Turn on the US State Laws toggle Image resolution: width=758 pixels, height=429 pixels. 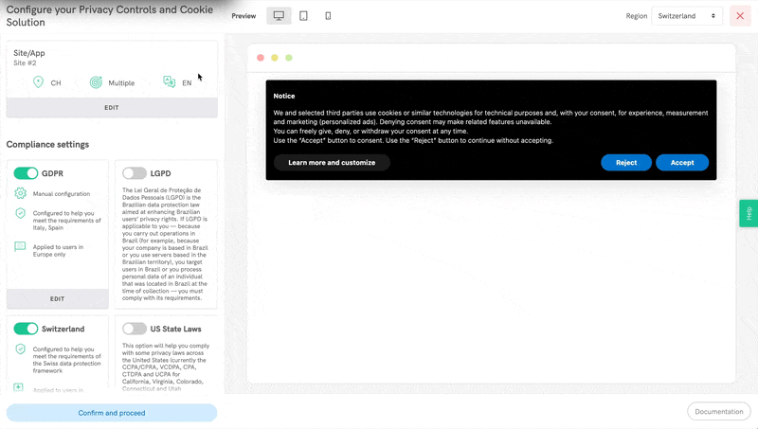click(135, 329)
